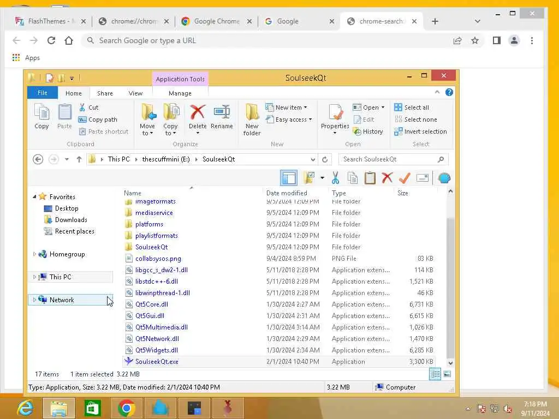Create a New folder from the ribbon
Image resolution: width=559 pixels, height=419 pixels.
(252, 119)
